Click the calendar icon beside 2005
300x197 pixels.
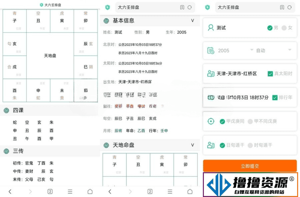(x=211, y=51)
